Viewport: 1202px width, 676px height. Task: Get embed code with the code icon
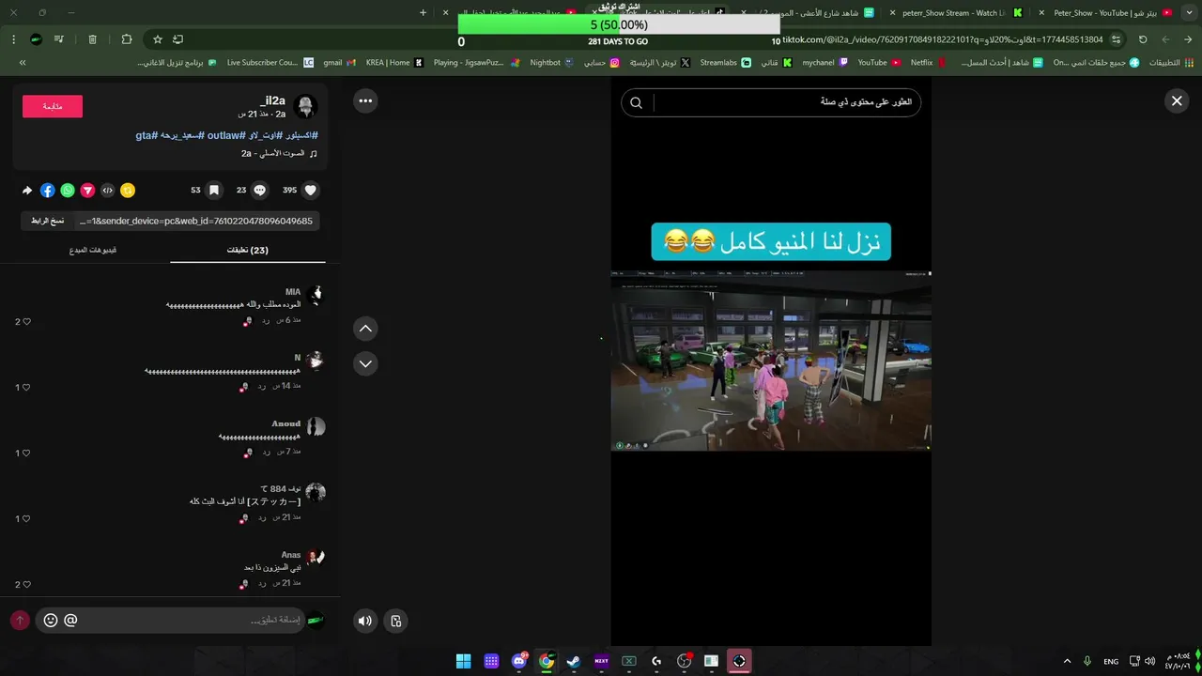coord(108,191)
